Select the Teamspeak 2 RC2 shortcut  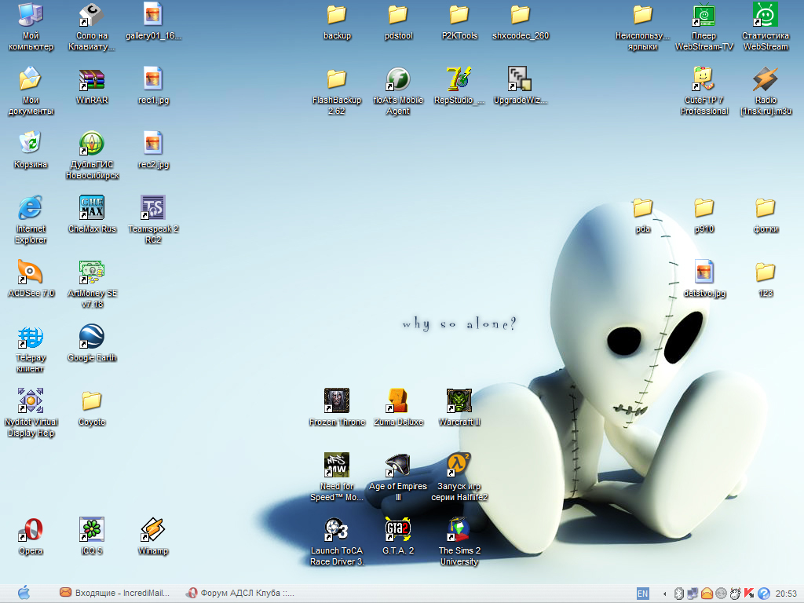pyautogui.click(x=153, y=209)
